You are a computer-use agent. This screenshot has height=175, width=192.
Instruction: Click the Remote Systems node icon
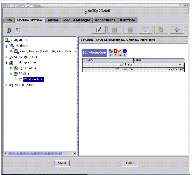tap(11, 85)
